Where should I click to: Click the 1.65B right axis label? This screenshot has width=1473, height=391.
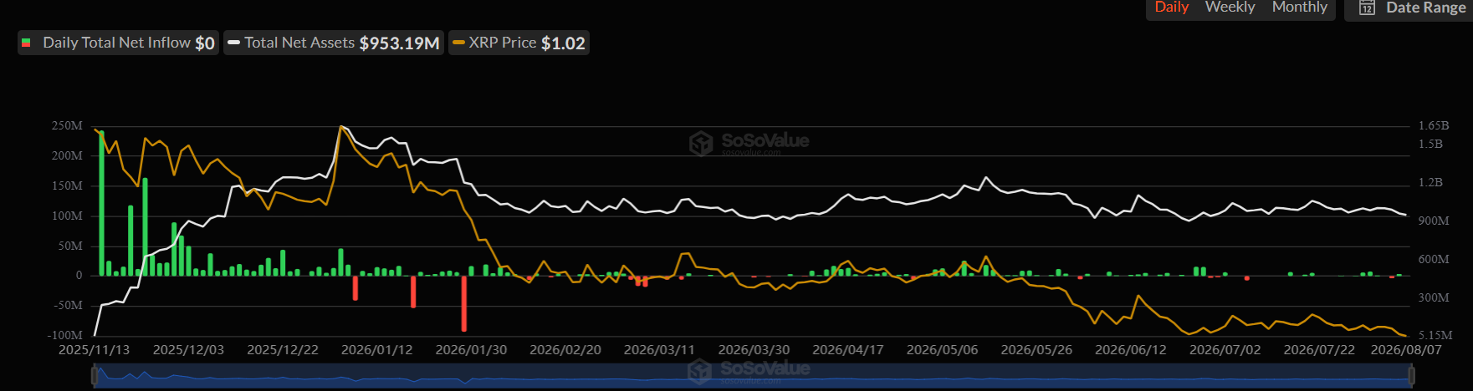pos(1434,126)
